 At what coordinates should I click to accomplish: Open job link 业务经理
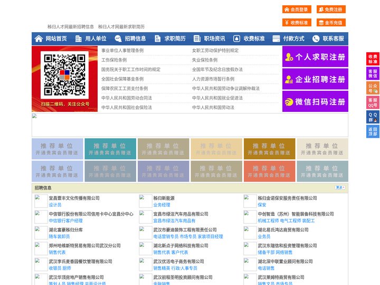161,205
